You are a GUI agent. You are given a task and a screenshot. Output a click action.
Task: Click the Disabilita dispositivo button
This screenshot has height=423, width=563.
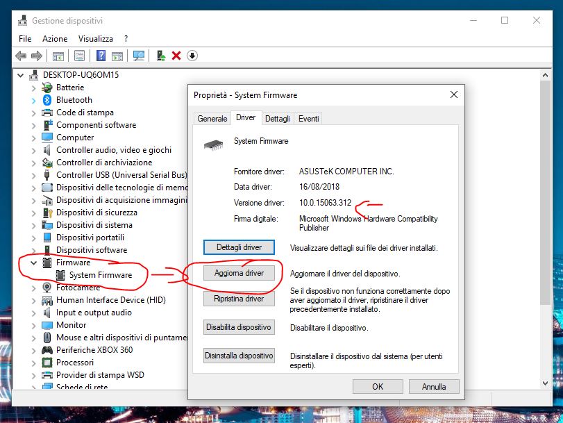(239, 327)
